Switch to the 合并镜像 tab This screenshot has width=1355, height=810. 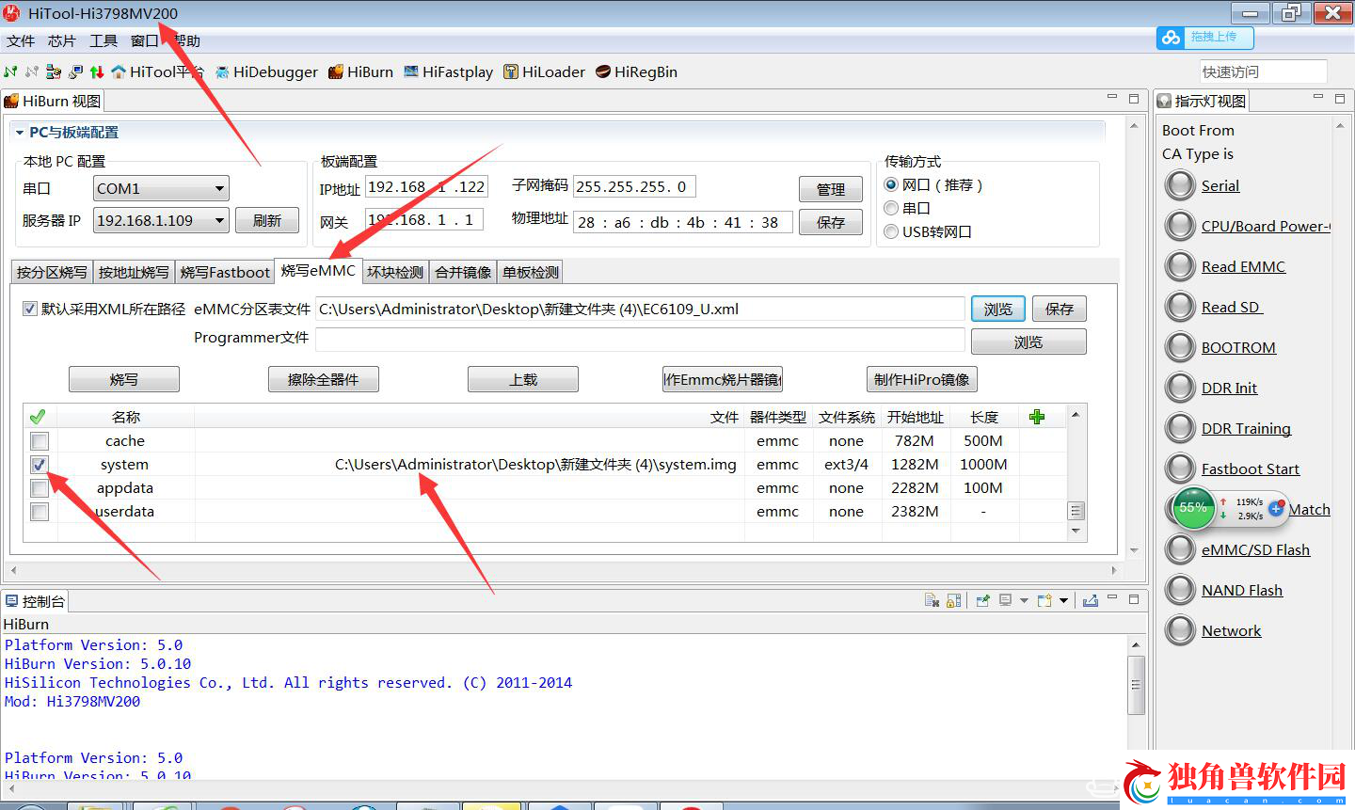[463, 272]
